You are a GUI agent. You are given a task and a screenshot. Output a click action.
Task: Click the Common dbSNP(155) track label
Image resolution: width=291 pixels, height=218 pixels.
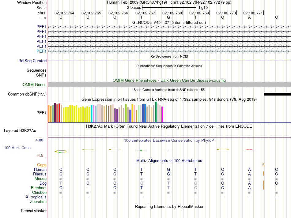tap(27, 94)
